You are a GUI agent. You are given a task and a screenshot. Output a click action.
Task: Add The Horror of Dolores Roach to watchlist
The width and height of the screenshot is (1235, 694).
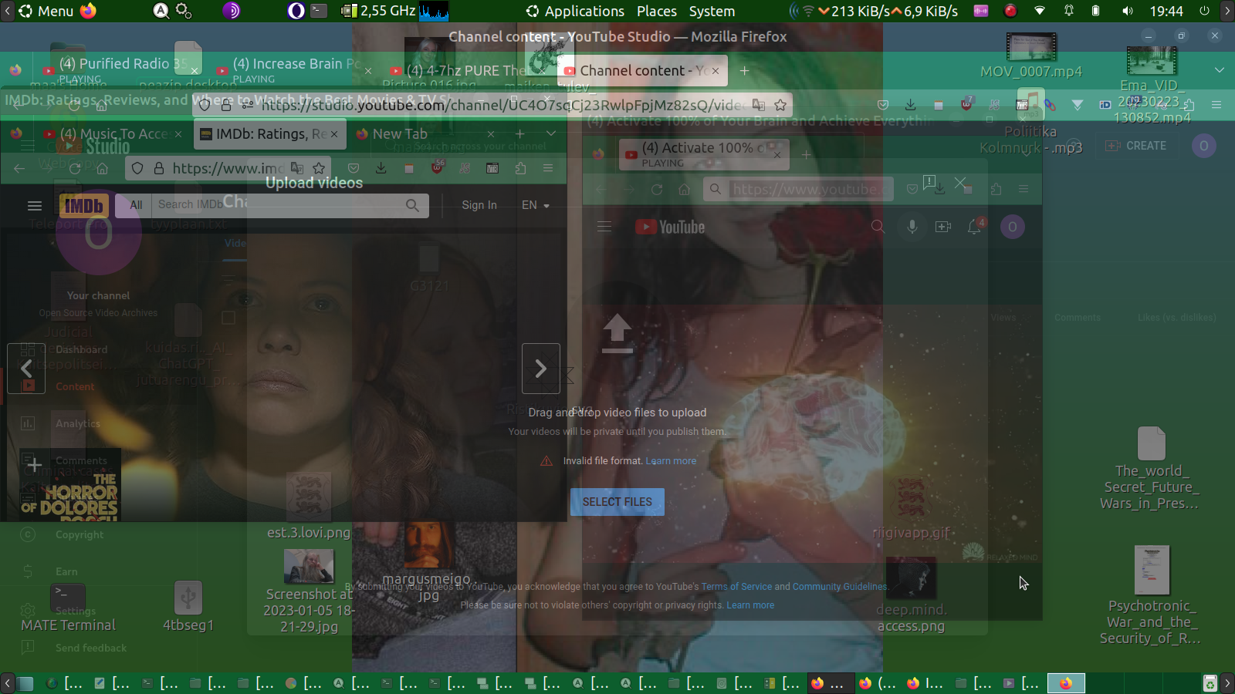click(x=34, y=465)
